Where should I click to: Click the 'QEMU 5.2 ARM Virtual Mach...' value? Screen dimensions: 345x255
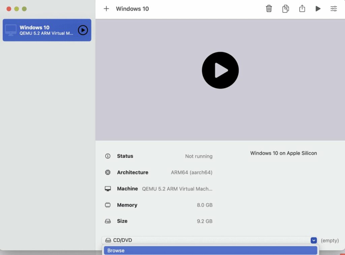click(x=177, y=189)
